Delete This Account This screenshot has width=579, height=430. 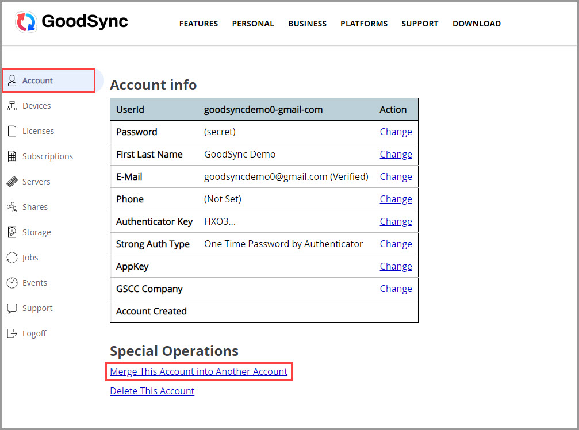(152, 391)
